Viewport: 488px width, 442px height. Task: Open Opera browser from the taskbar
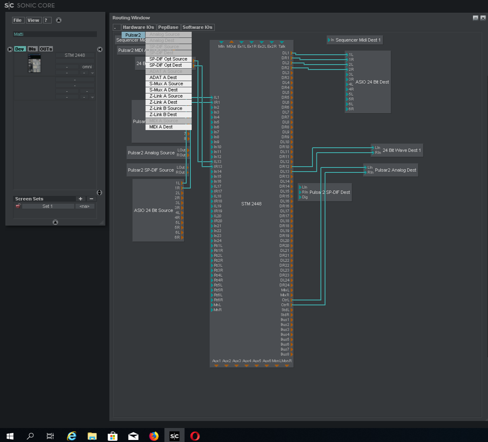click(195, 436)
